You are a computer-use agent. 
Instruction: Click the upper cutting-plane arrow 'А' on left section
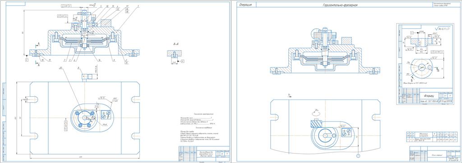(38, 45)
